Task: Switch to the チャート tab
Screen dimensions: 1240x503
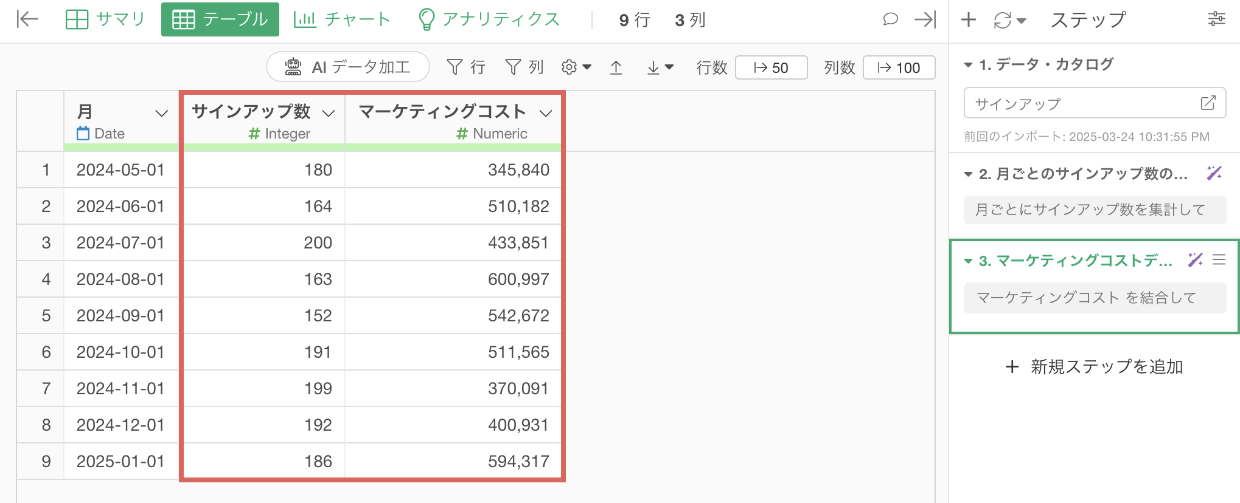Action: pos(341,19)
